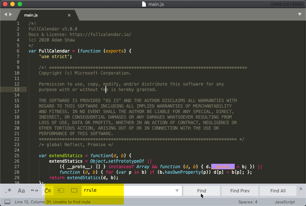The image size is (306, 206).
Task: Click line number 25 in gutter
Action: click(x=17, y=156)
